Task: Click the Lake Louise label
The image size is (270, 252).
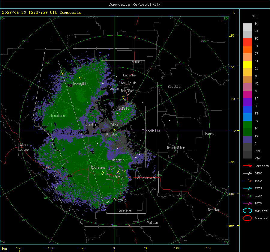Action: click(x=23, y=147)
